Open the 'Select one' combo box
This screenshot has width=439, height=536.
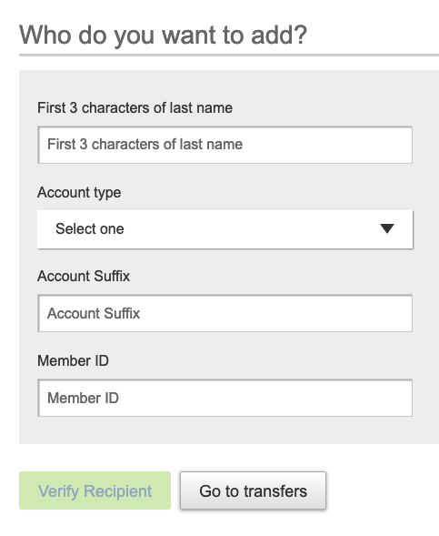pos(225,229)
